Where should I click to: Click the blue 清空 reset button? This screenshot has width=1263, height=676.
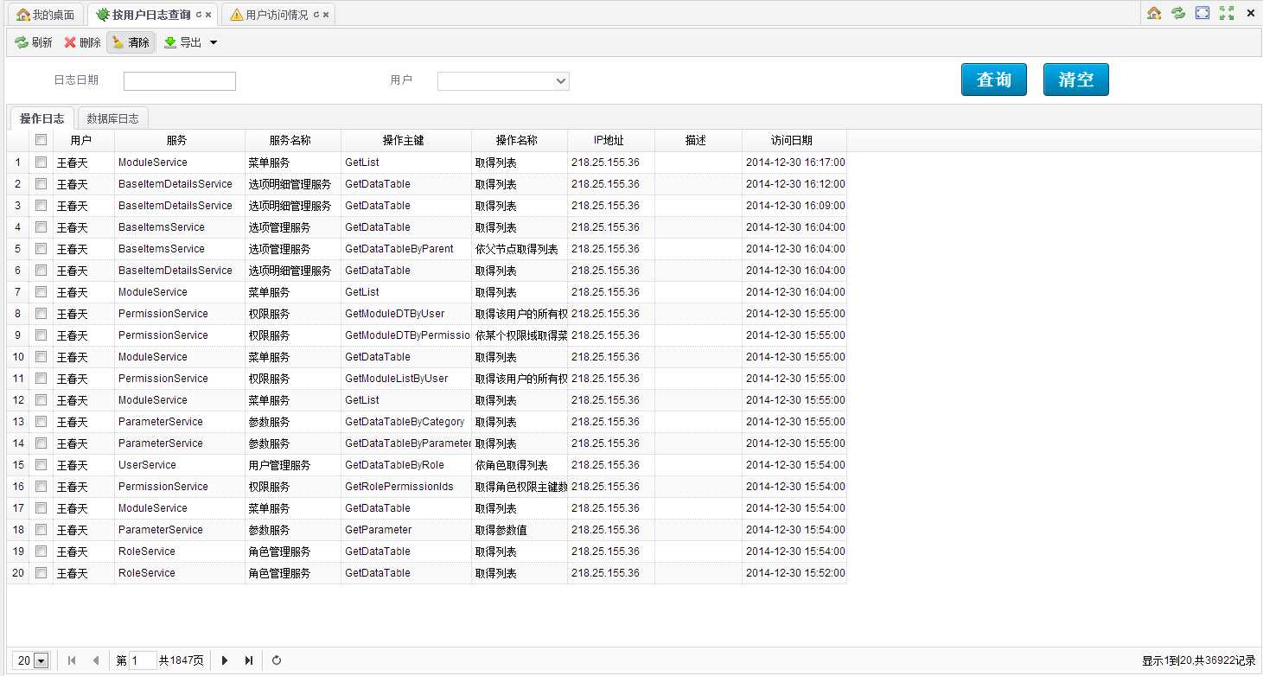[x=1076, y=80]
